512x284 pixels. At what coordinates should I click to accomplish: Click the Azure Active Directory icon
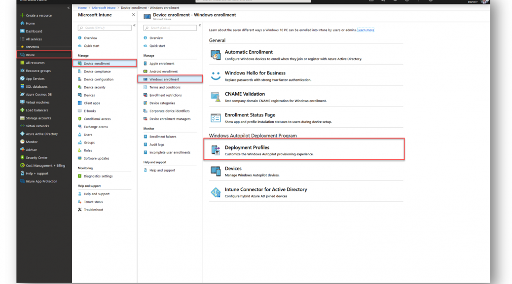tap(22, 134)
